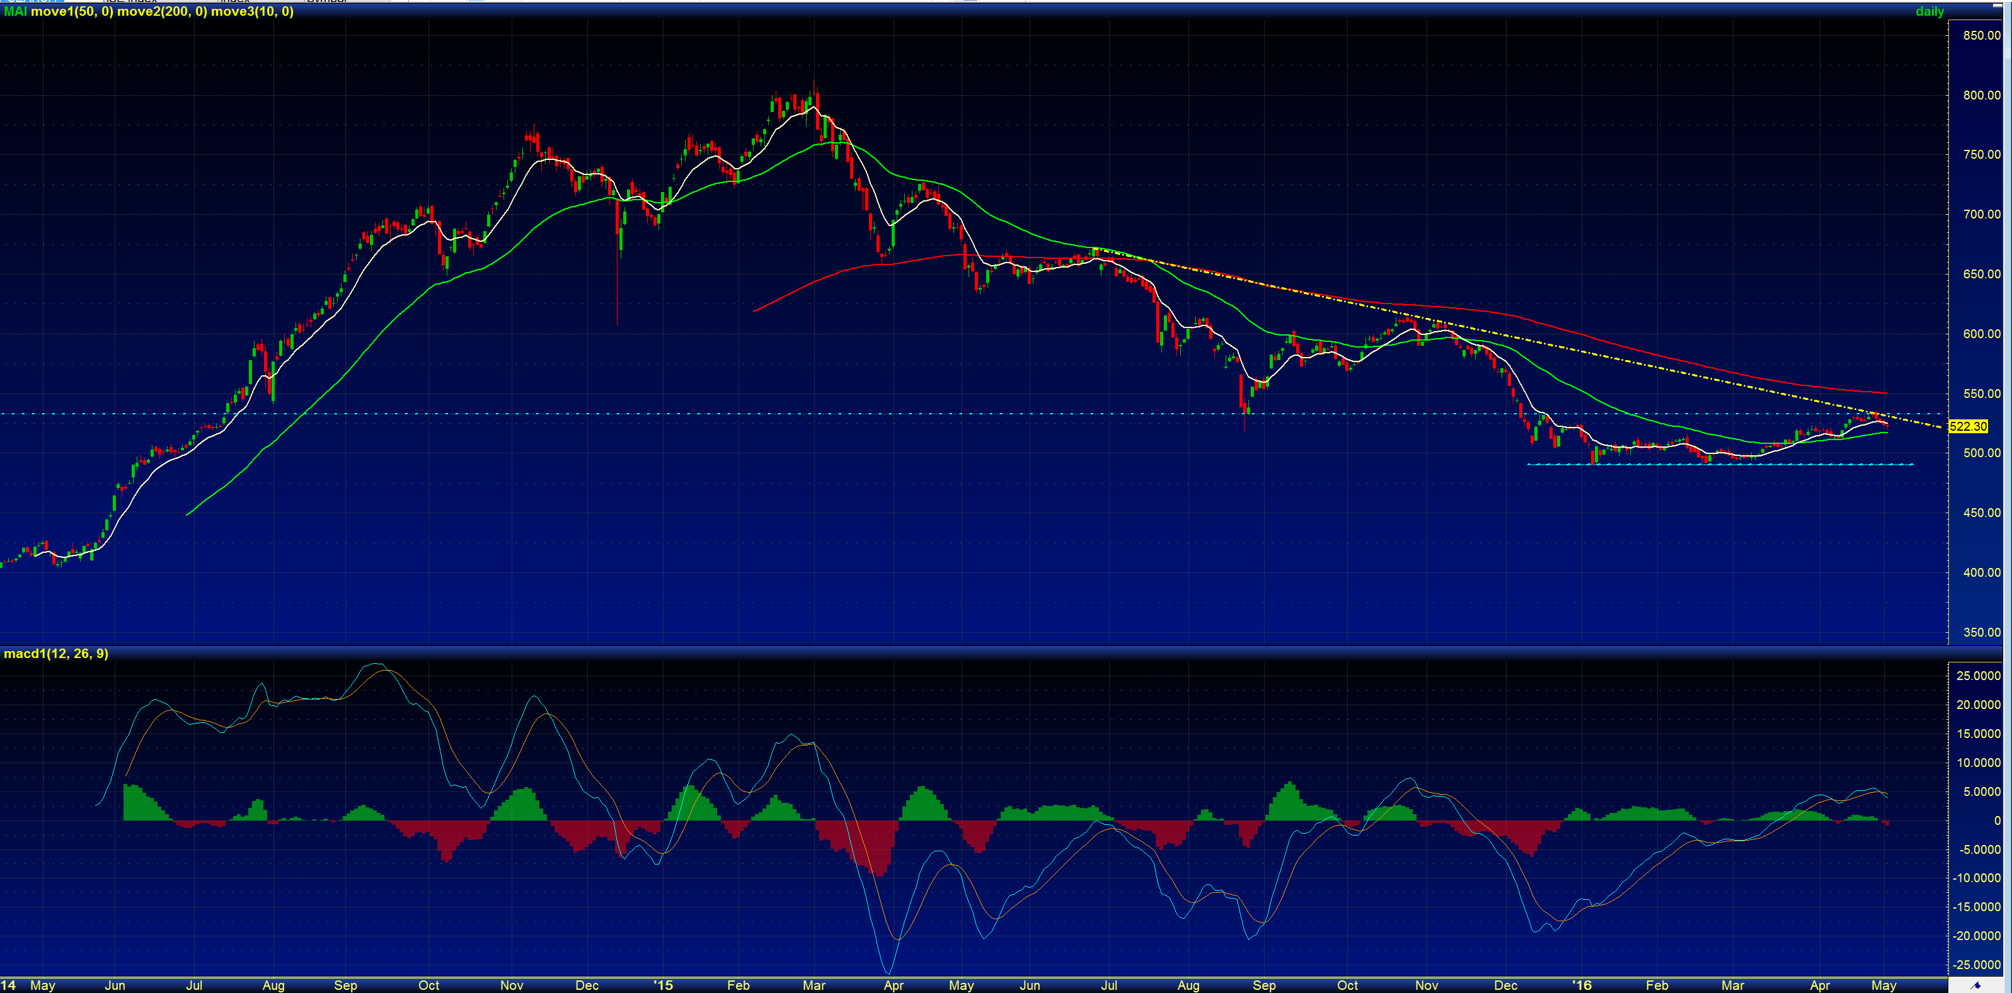This screenshot has width=2012, height=993.
Task: Click the green MAI study label
Action: (x=15, y=12)
